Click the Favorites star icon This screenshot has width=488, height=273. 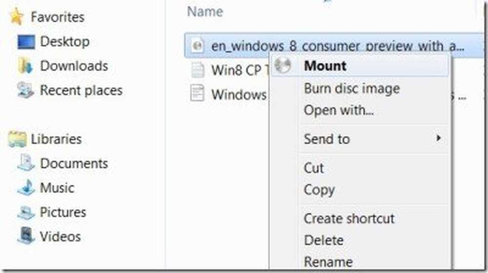(17, 17)
